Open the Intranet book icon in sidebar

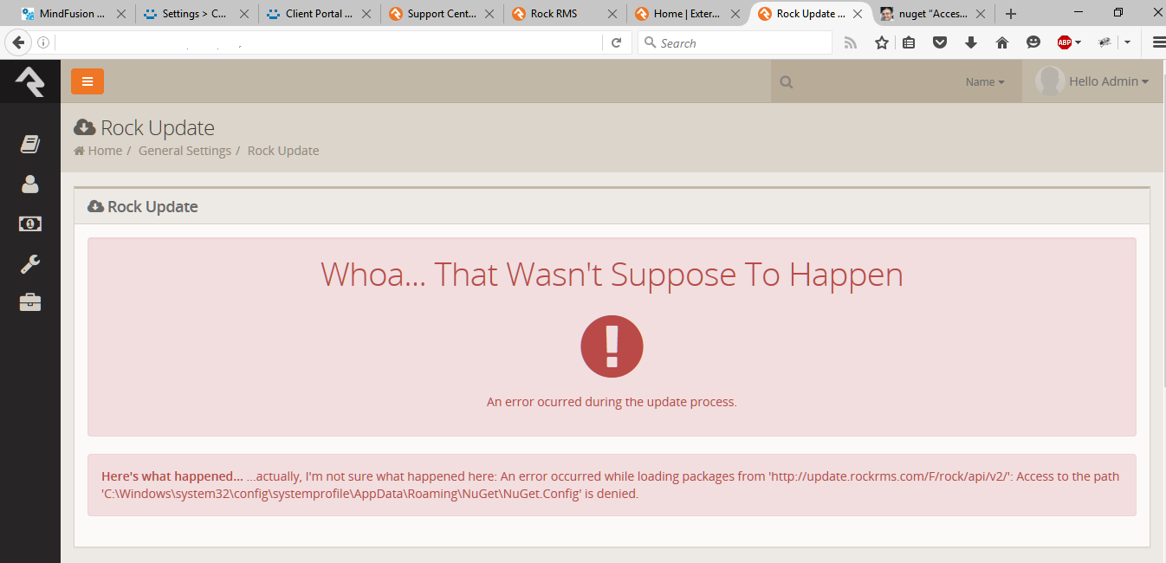point(30,144)
